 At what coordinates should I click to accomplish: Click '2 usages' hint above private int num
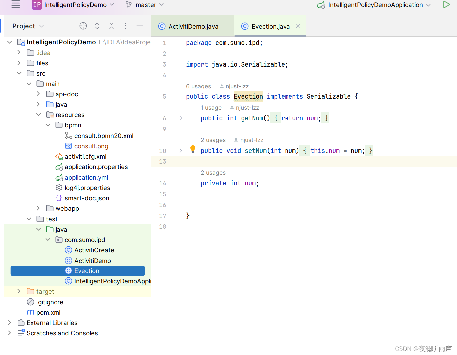[213, 173]
